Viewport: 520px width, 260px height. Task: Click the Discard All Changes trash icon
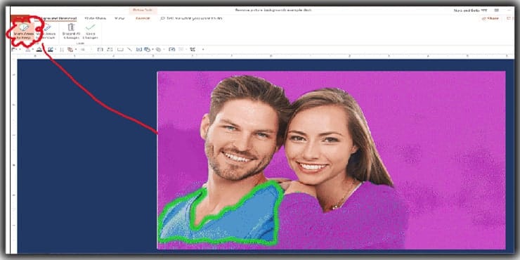click(x=71, y=27)
